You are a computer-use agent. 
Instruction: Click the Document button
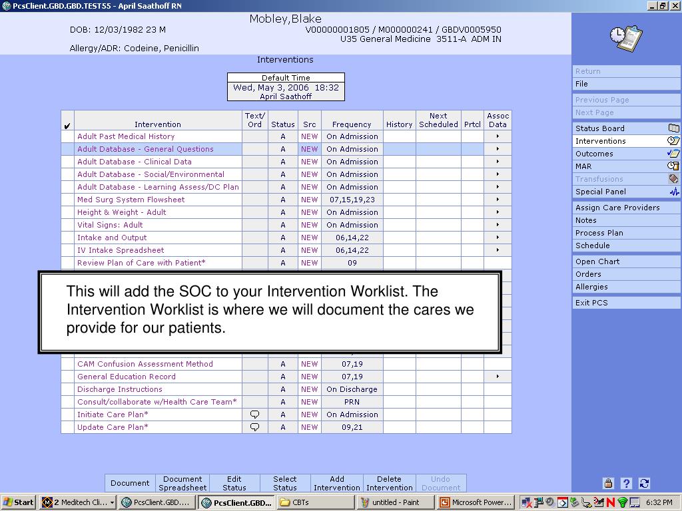pos(130,483)
